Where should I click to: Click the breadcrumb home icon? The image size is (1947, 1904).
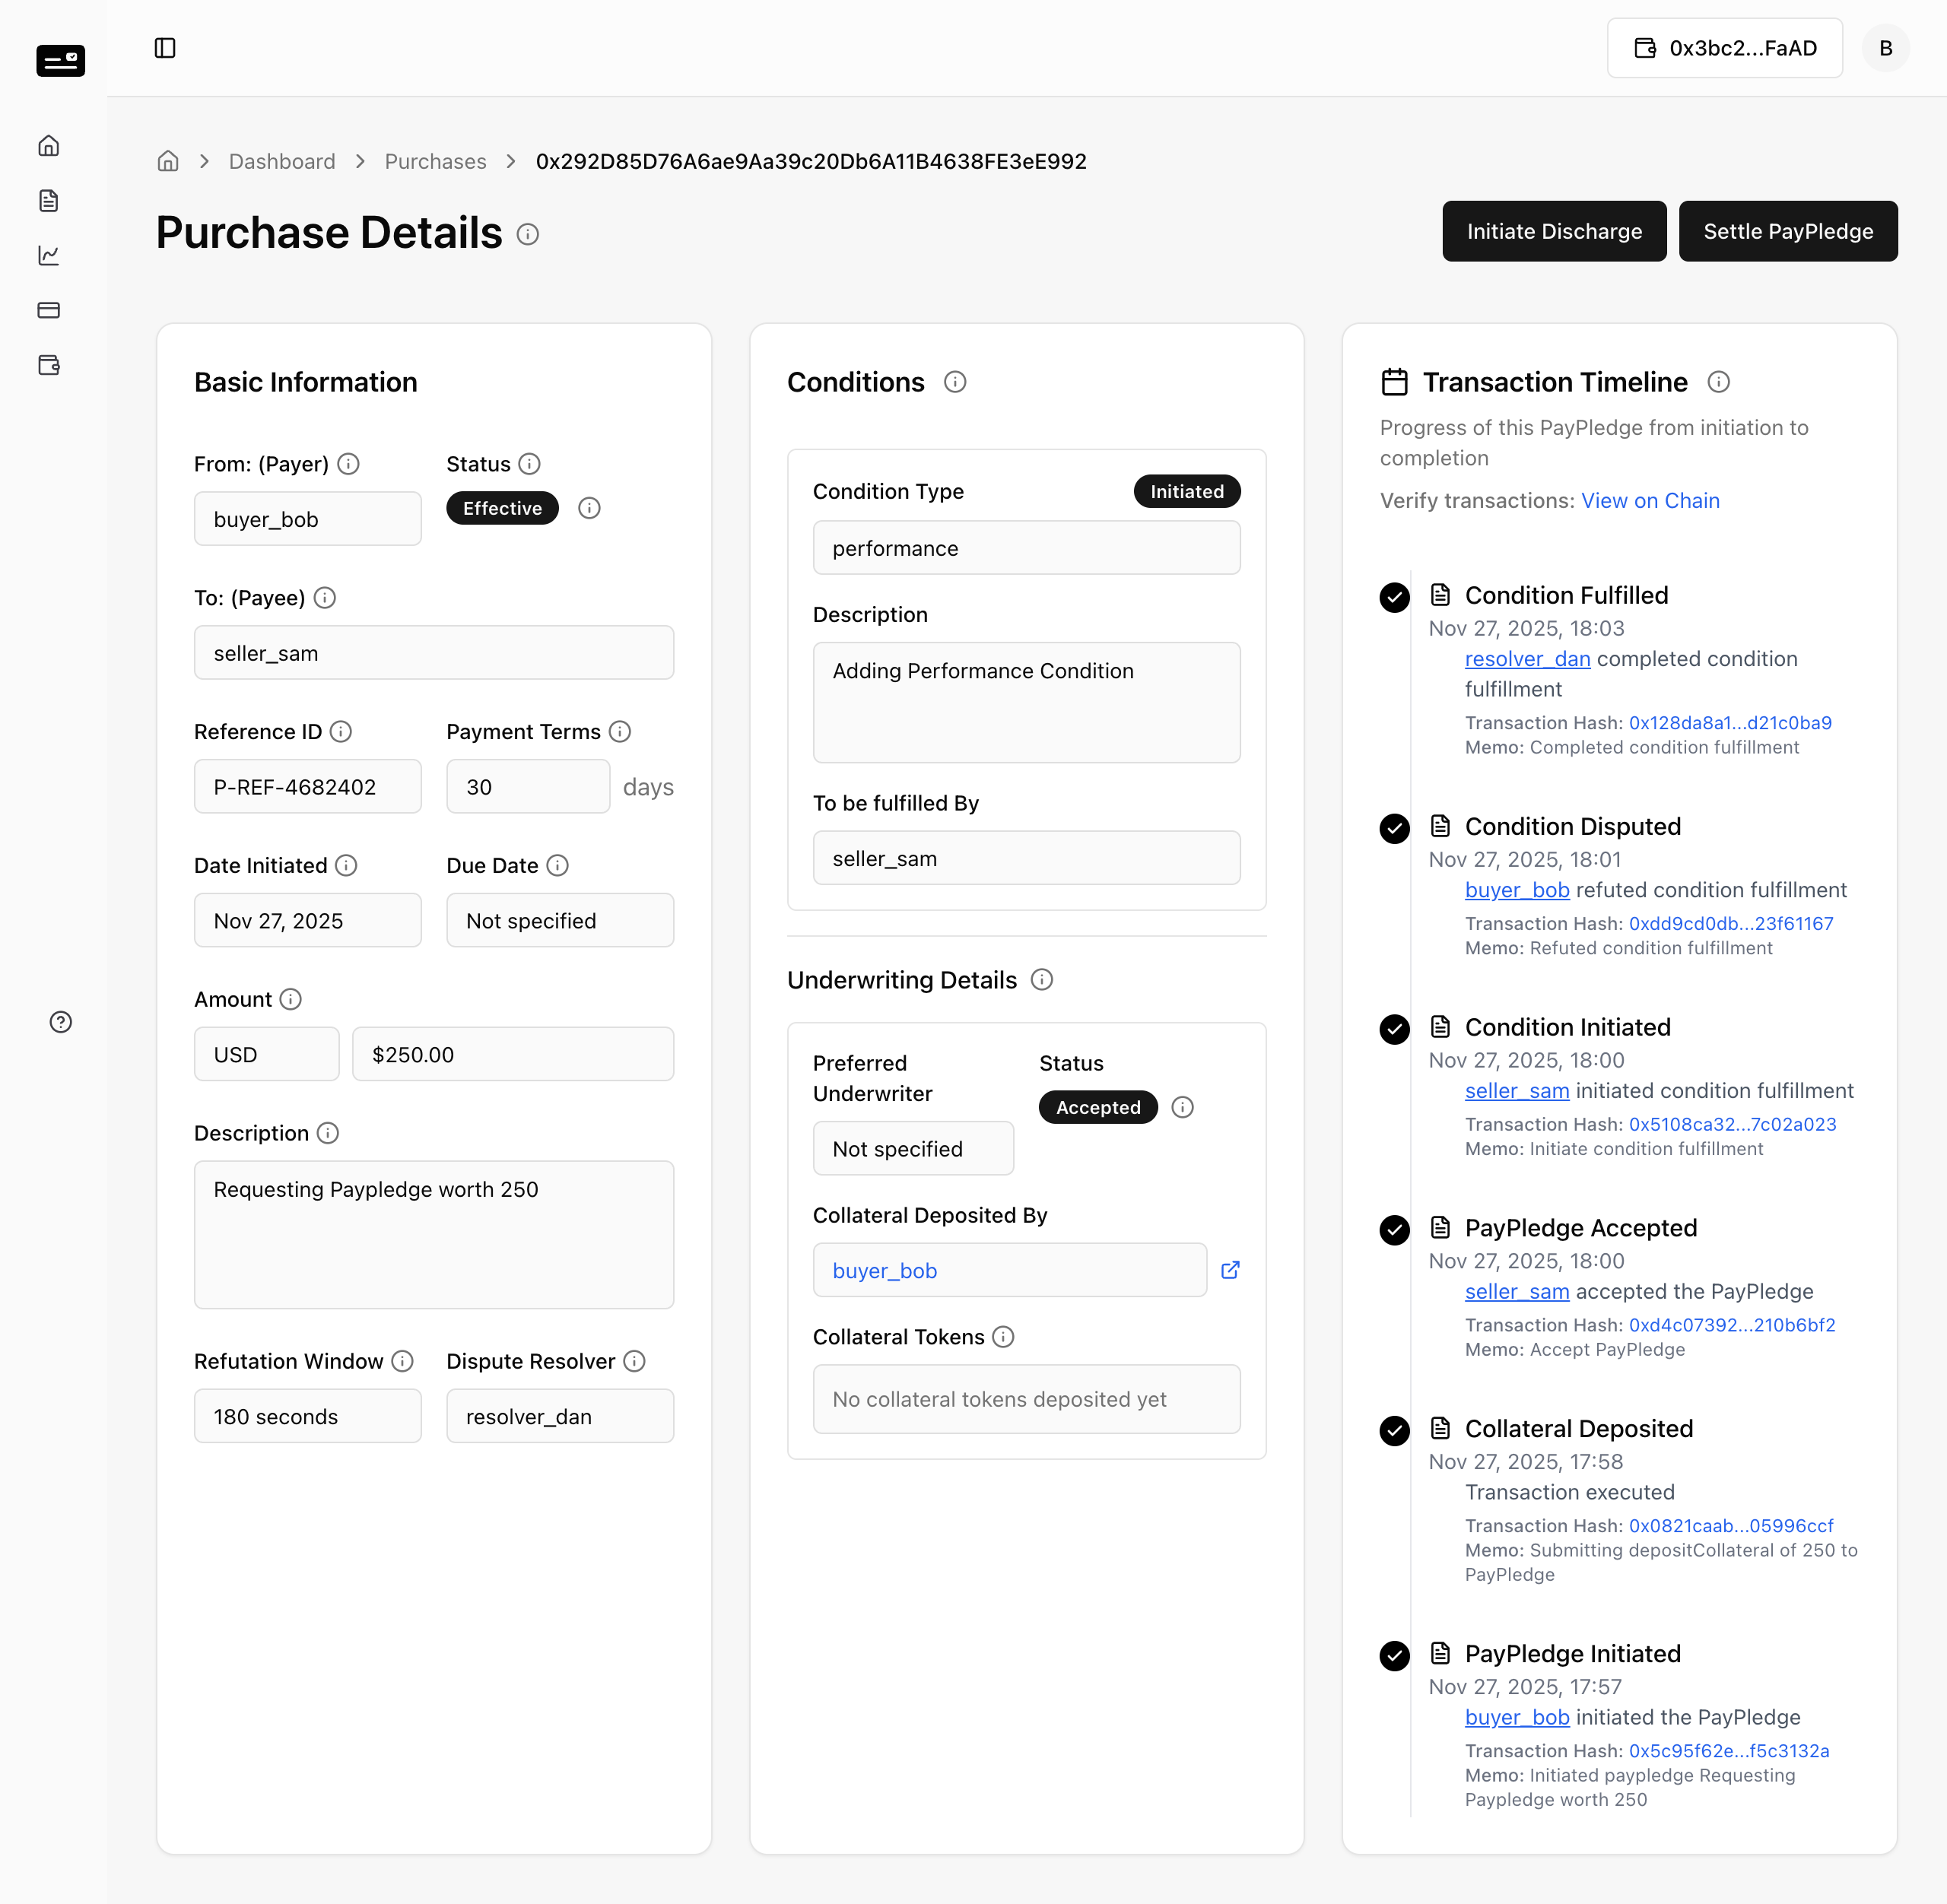click(168, 161)
